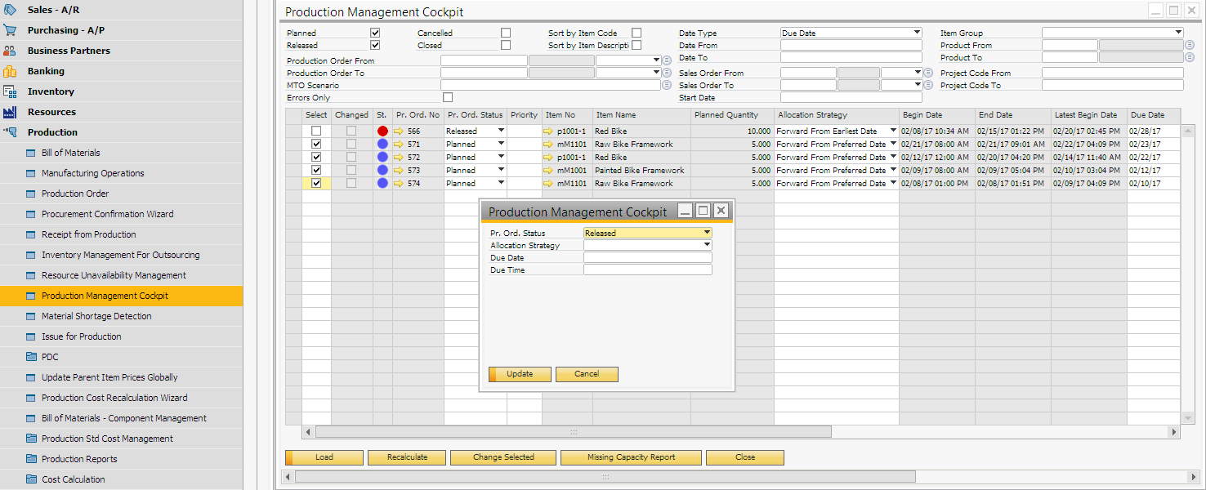Click the yellow link arrow for order 566
1206x490 pixels.
point(399,131)
